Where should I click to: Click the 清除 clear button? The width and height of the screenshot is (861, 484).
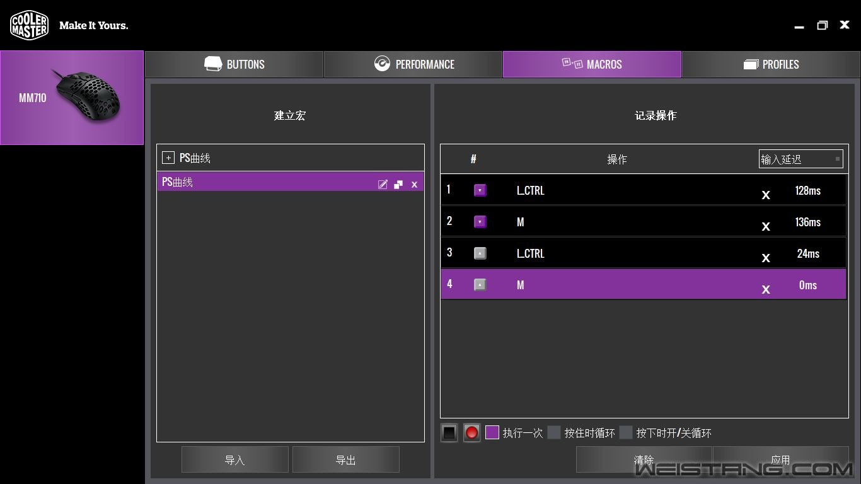tap(644, 459)
